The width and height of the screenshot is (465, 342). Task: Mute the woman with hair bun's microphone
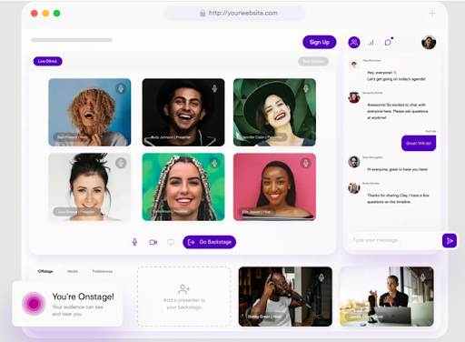tap(121, 163)
